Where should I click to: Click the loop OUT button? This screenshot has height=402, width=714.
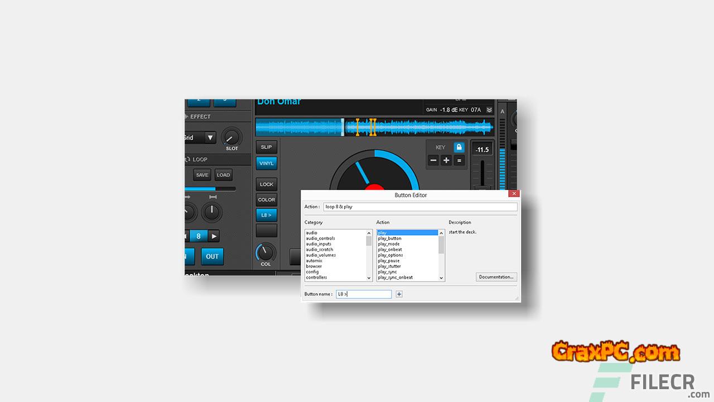click(213, 256)
